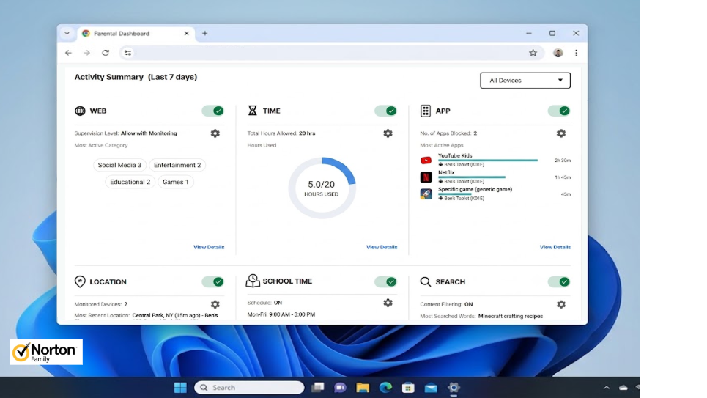Open SCHOOL TIME settings gear icon

[x=388, y=303]
